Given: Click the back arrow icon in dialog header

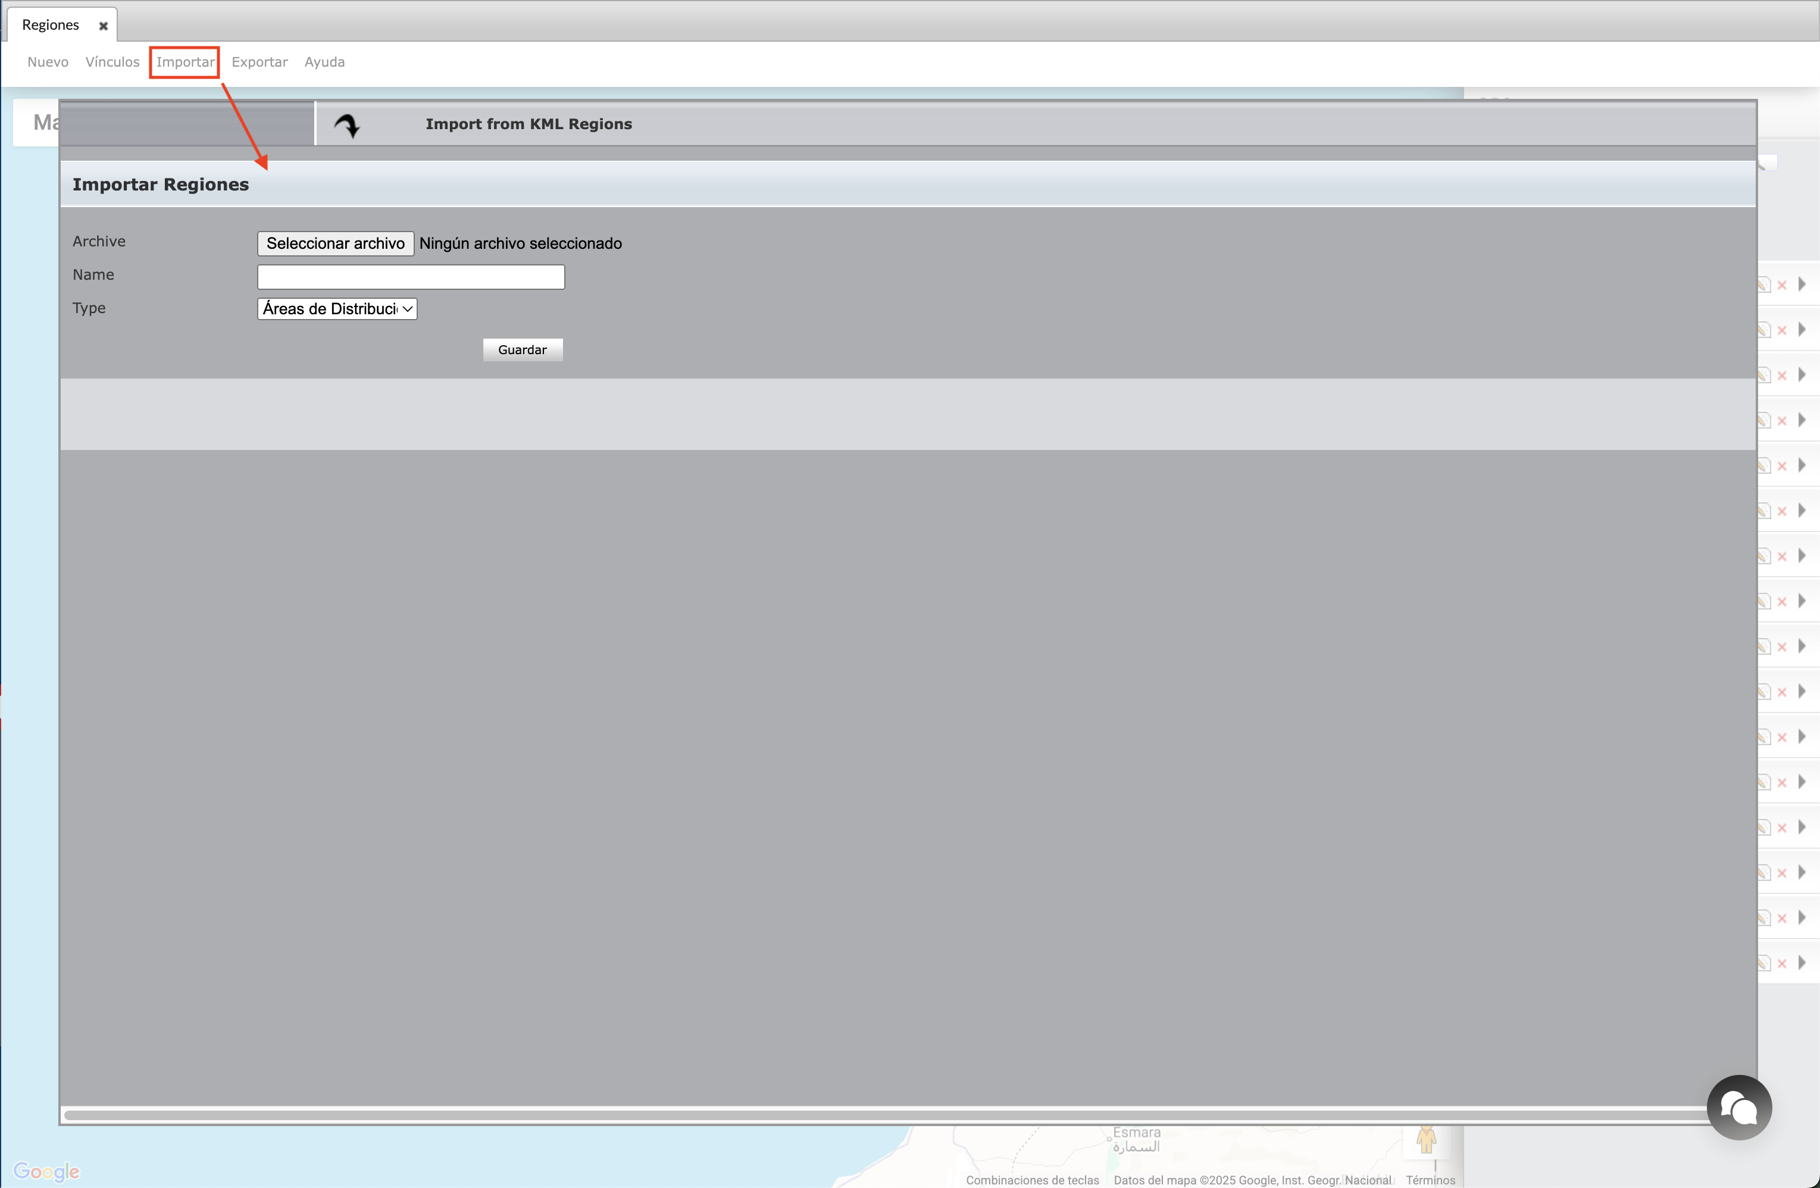Looking at the screenshot, I should tap(347, 124).
